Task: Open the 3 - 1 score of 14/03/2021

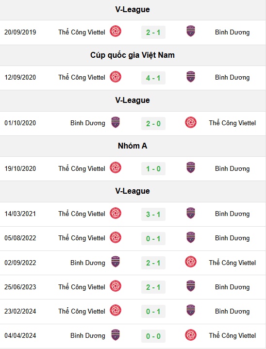Action: point(153,215)
